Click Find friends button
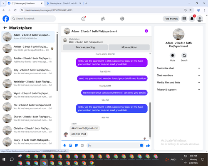This screenshot has width=208, height=166. 171,19
